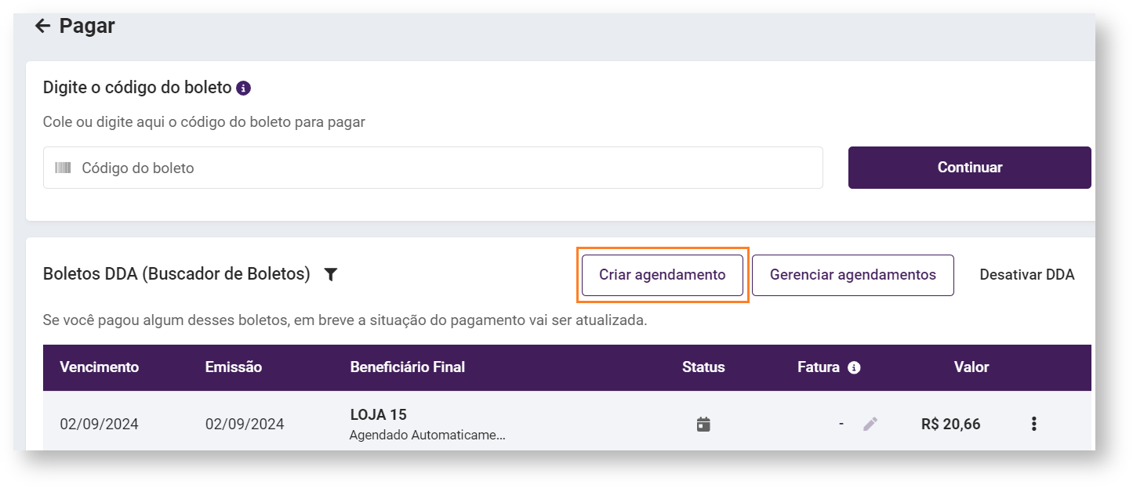Click the R$ 20,66 value cell
Viewport: 1133px width, 488px height.
(x=951, y=425)
